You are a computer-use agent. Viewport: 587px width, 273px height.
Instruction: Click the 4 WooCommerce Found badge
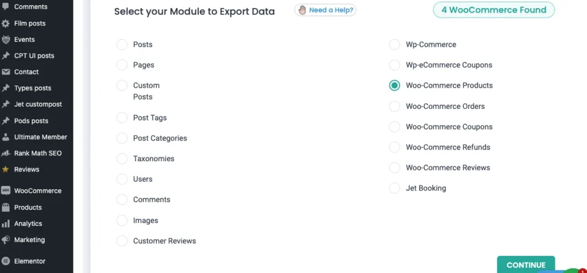tap(494, 10)
